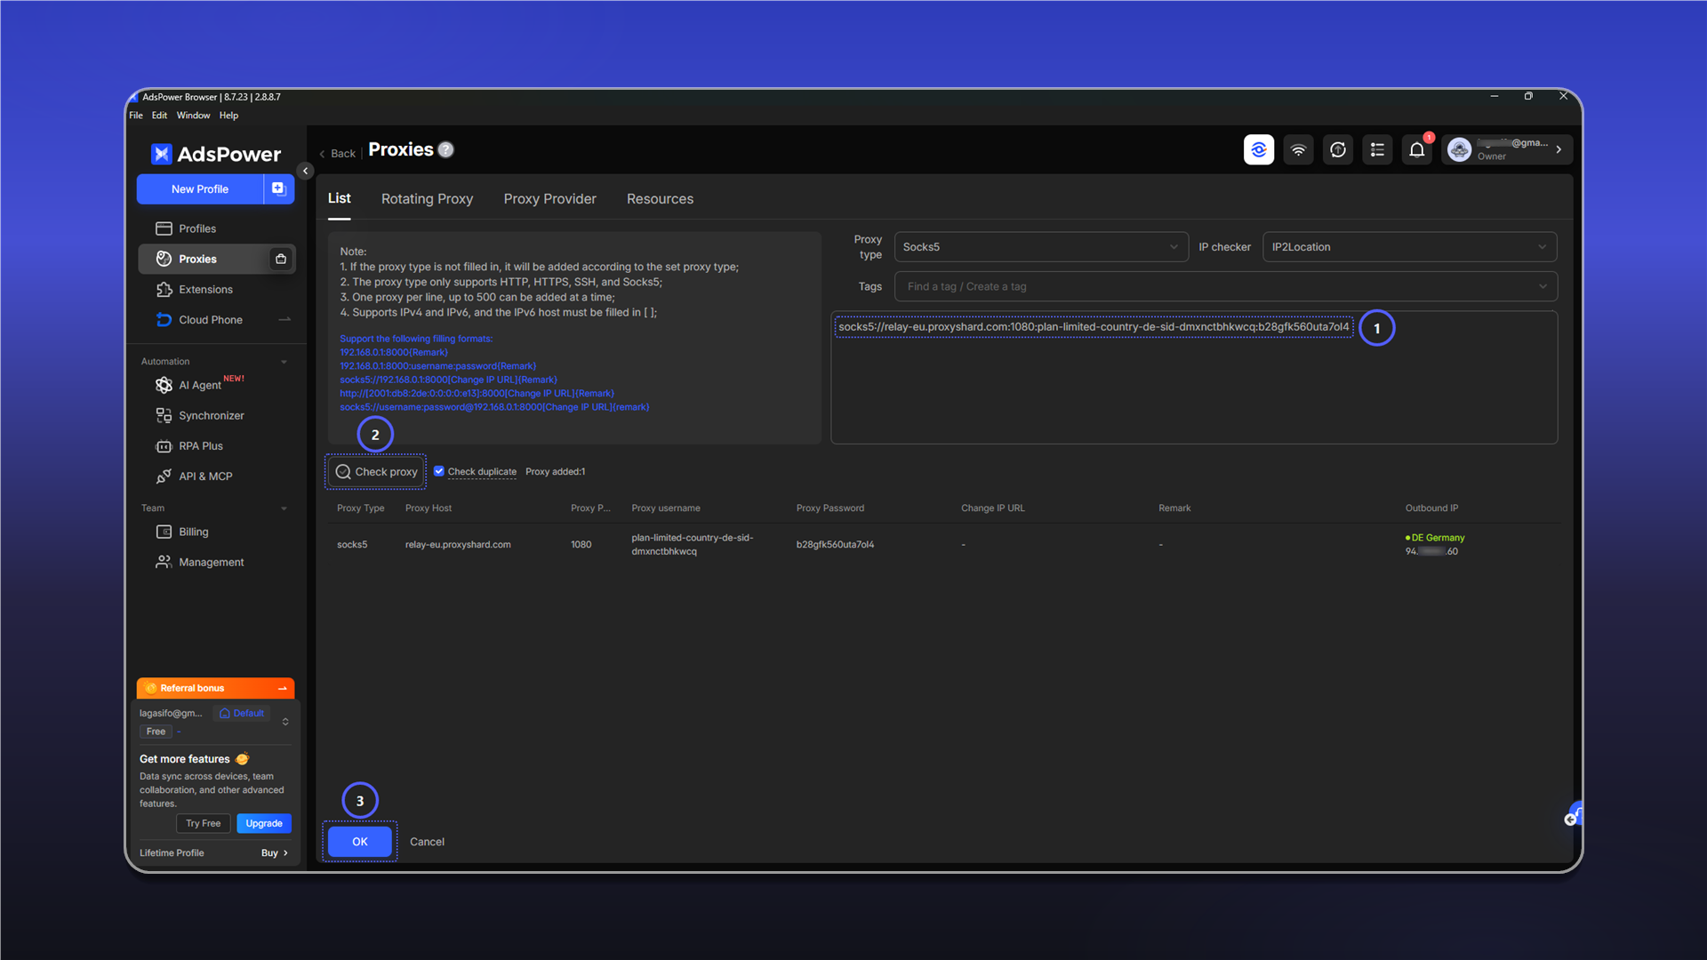Viewport: 1707px width, 960px height.
Task: Switch to the List tab
Action: coord(339,198)
